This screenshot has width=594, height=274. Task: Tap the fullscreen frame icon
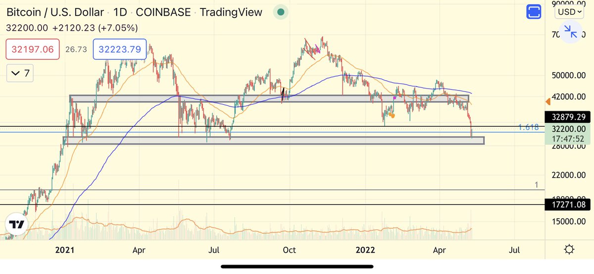(x=535, y=12)
